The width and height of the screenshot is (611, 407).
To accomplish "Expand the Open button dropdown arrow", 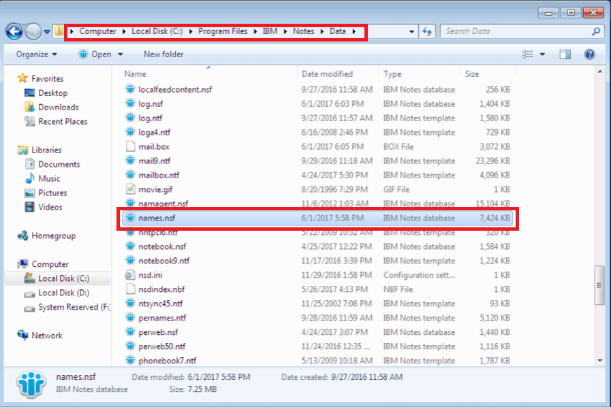I will tap(121, 54).
